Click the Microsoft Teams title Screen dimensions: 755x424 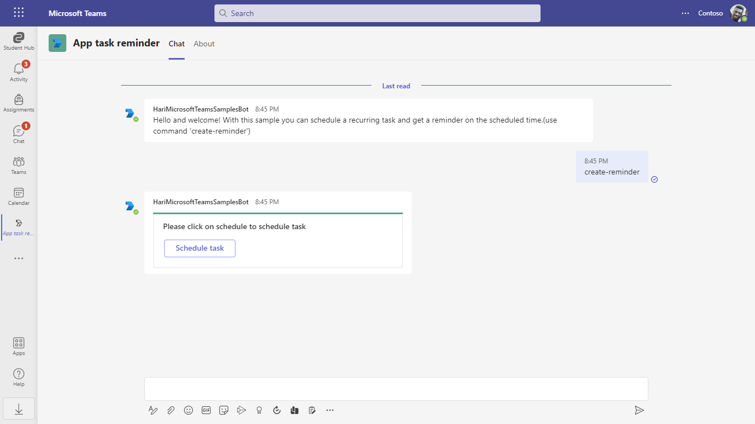77,13
